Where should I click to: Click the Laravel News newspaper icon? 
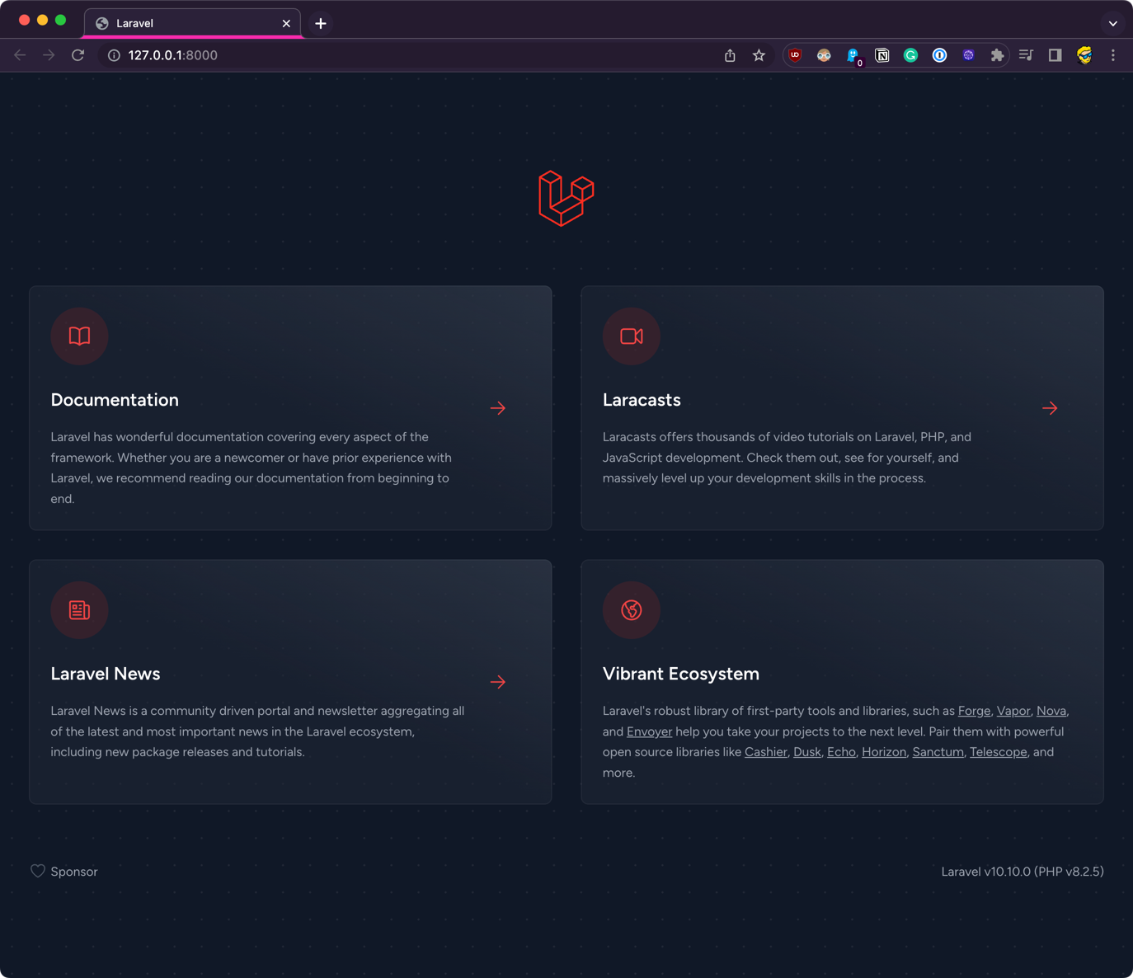click(x=79, y=610)
